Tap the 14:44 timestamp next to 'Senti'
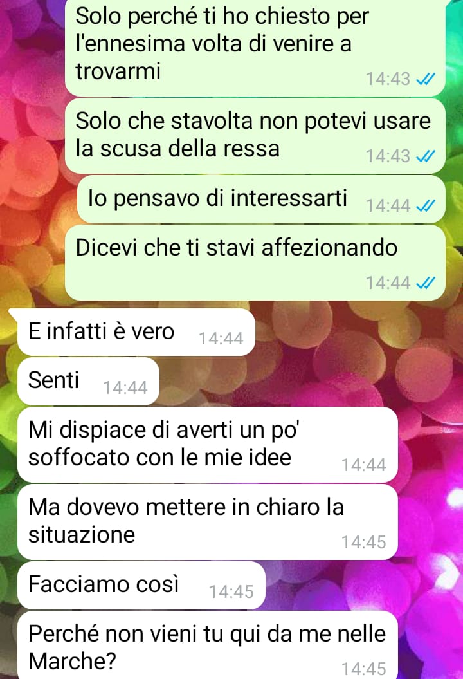The width and height of the screenshot is (463, 679). 125,388
